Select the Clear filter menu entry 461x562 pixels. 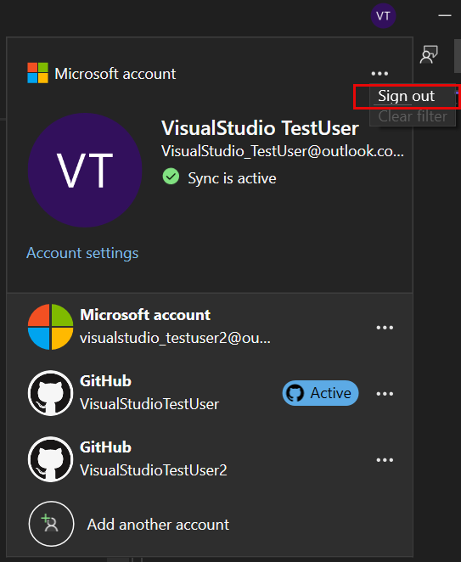(x=413, y=116)
